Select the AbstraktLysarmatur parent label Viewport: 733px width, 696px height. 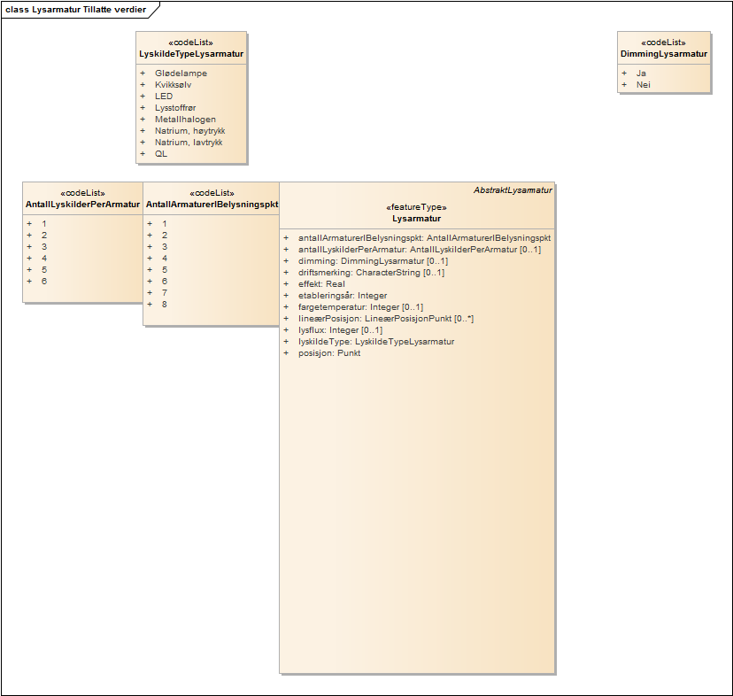tap(513, 190)
